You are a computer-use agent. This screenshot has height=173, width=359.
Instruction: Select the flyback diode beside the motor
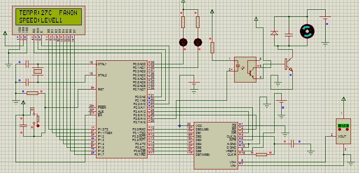274,33
